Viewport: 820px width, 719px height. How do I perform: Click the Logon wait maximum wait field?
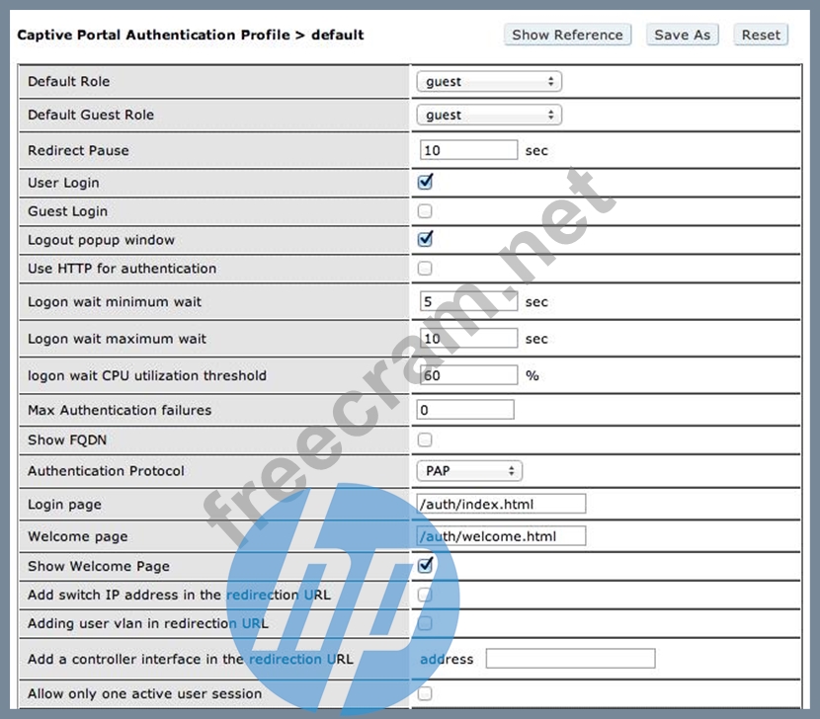click(x=468, y=339)
